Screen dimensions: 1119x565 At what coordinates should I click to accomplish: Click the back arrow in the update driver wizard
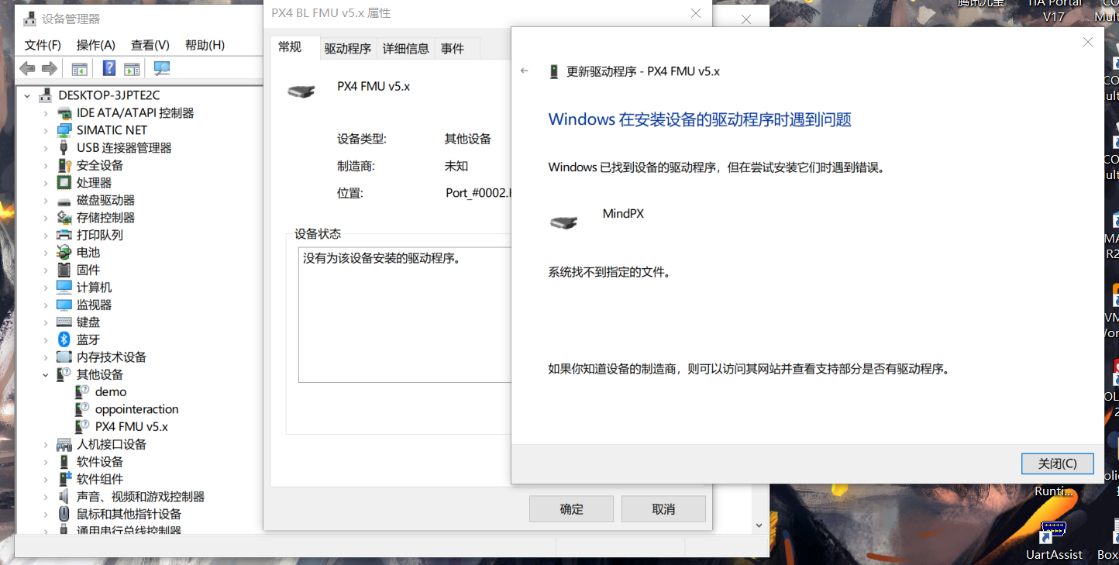[525, 71]
